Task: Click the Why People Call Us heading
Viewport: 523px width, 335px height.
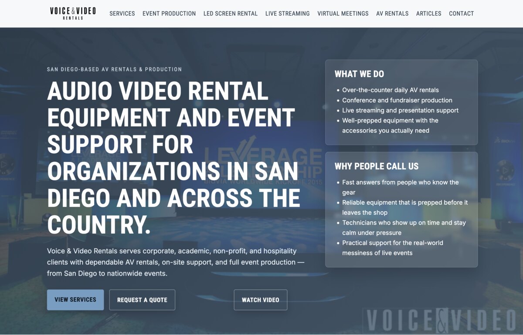Action: (377, 166)
